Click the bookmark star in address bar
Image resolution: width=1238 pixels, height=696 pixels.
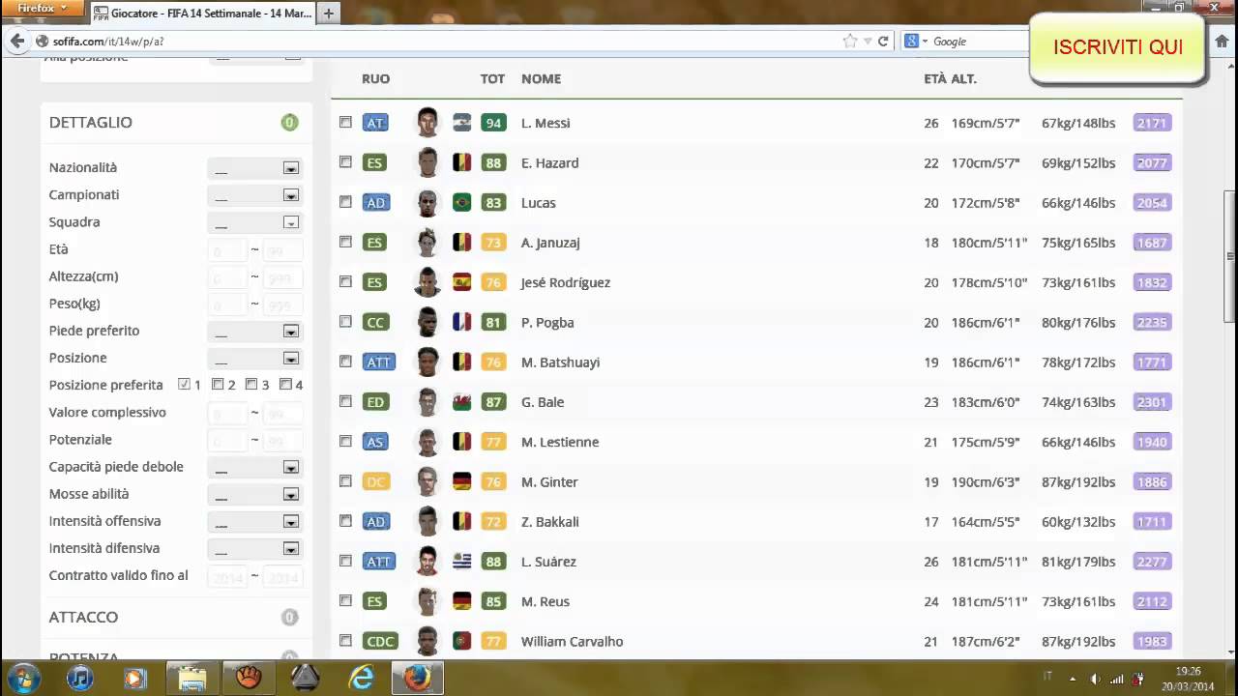(850, 42)
